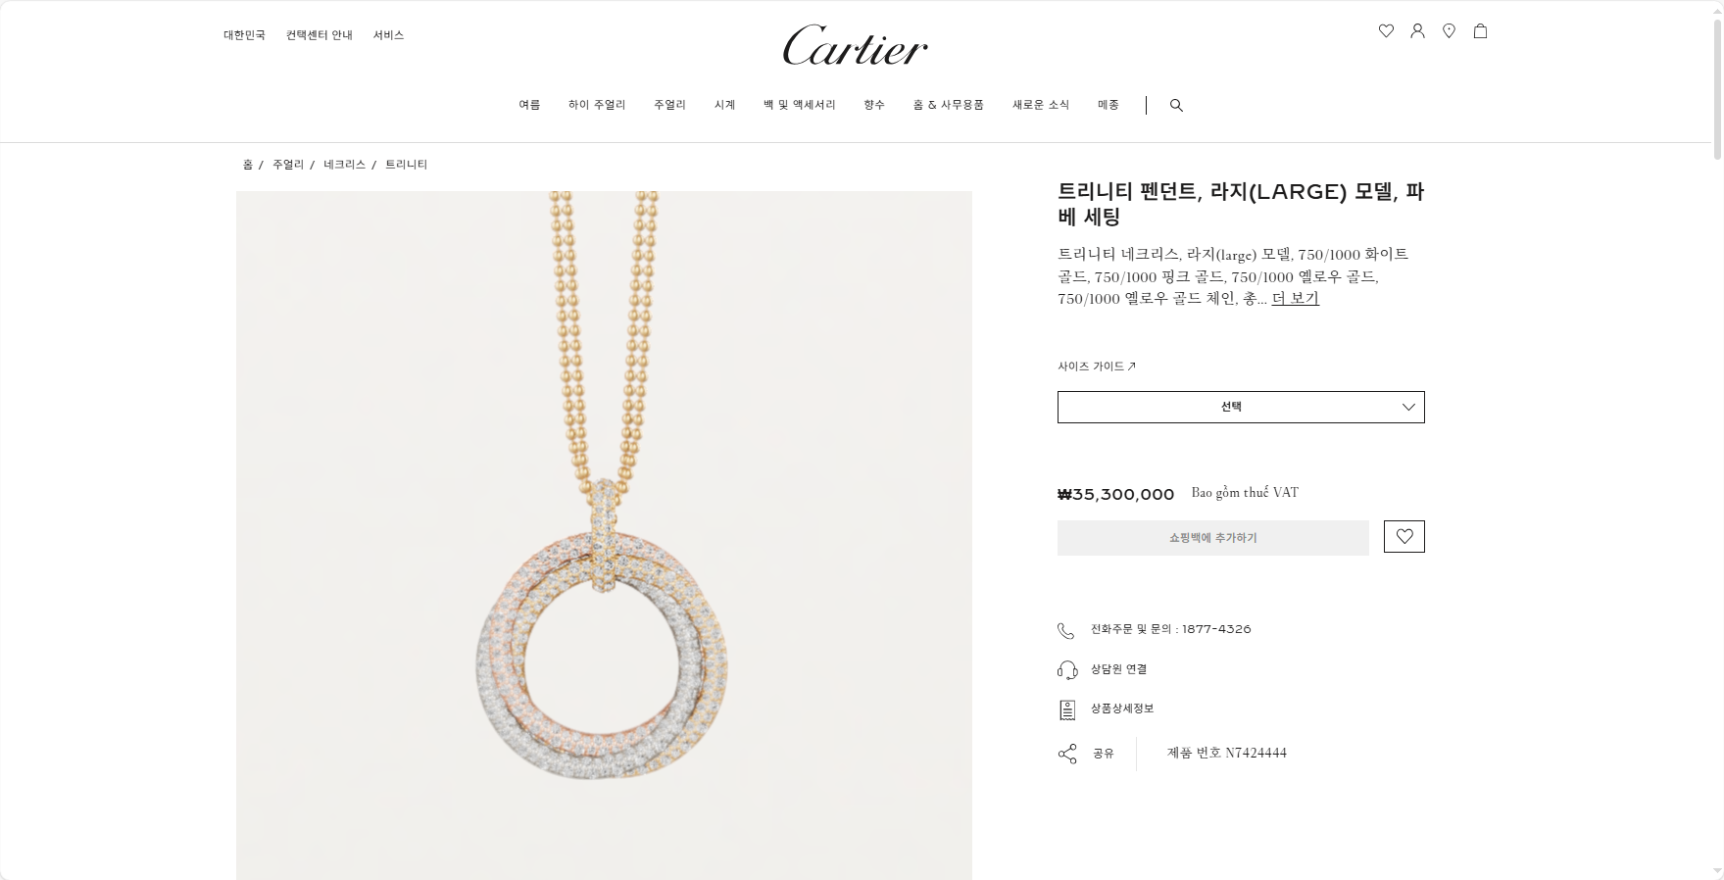Click the share icon

click(x=1067, y=754)
